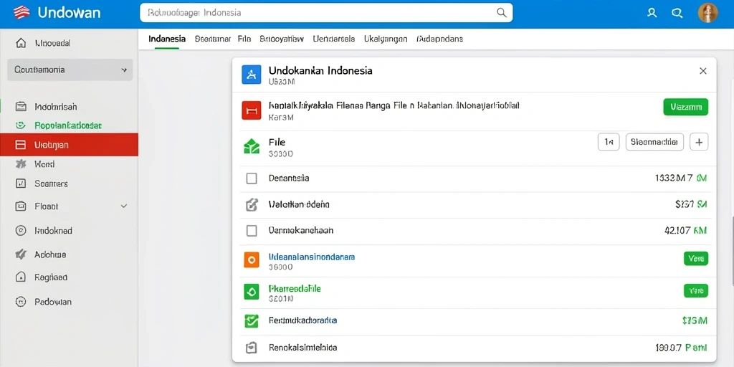Select the Bndoyahaw tab

tap(282, 39)
